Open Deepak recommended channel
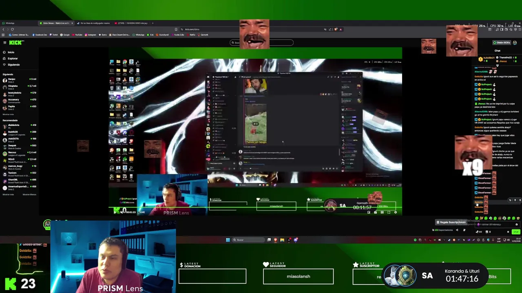 19,146
